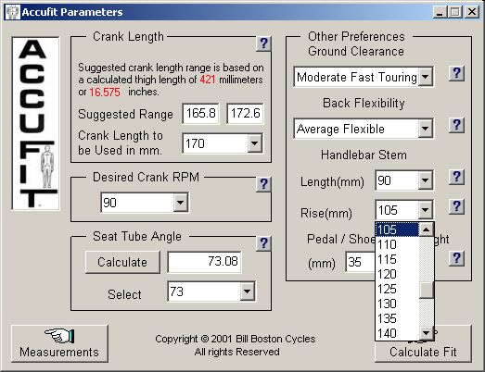Close the Accufit Parameters window
This screenshot has width=485, height=372.
click(472, 12)
